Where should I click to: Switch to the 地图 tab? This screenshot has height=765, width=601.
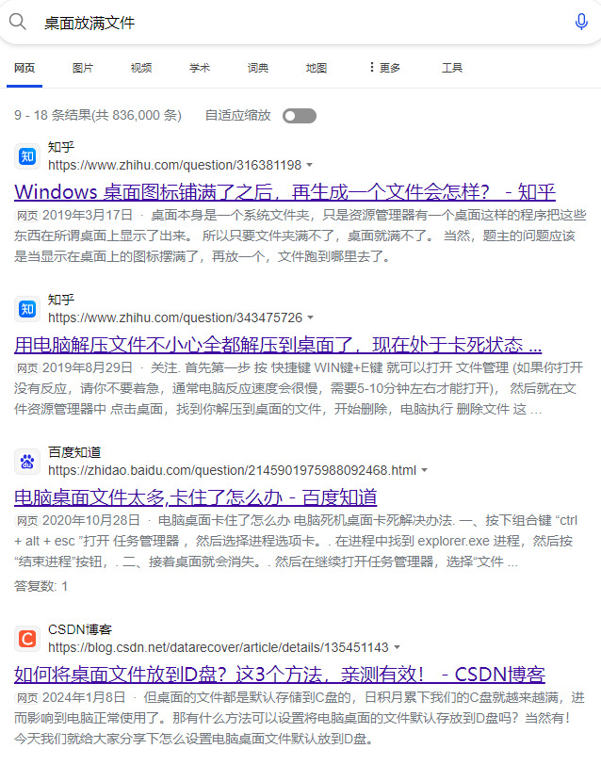317,68
